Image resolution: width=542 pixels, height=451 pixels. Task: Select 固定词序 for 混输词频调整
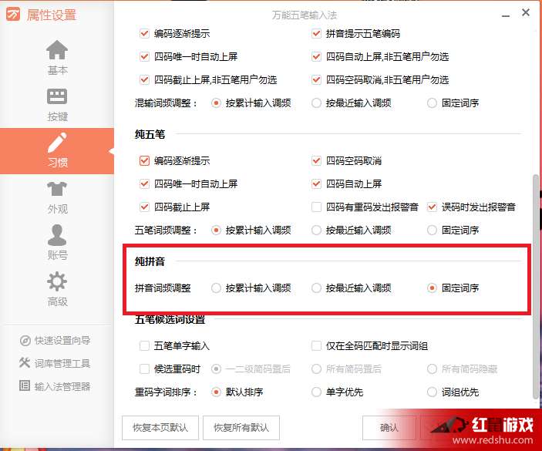[x=432, y=103]
